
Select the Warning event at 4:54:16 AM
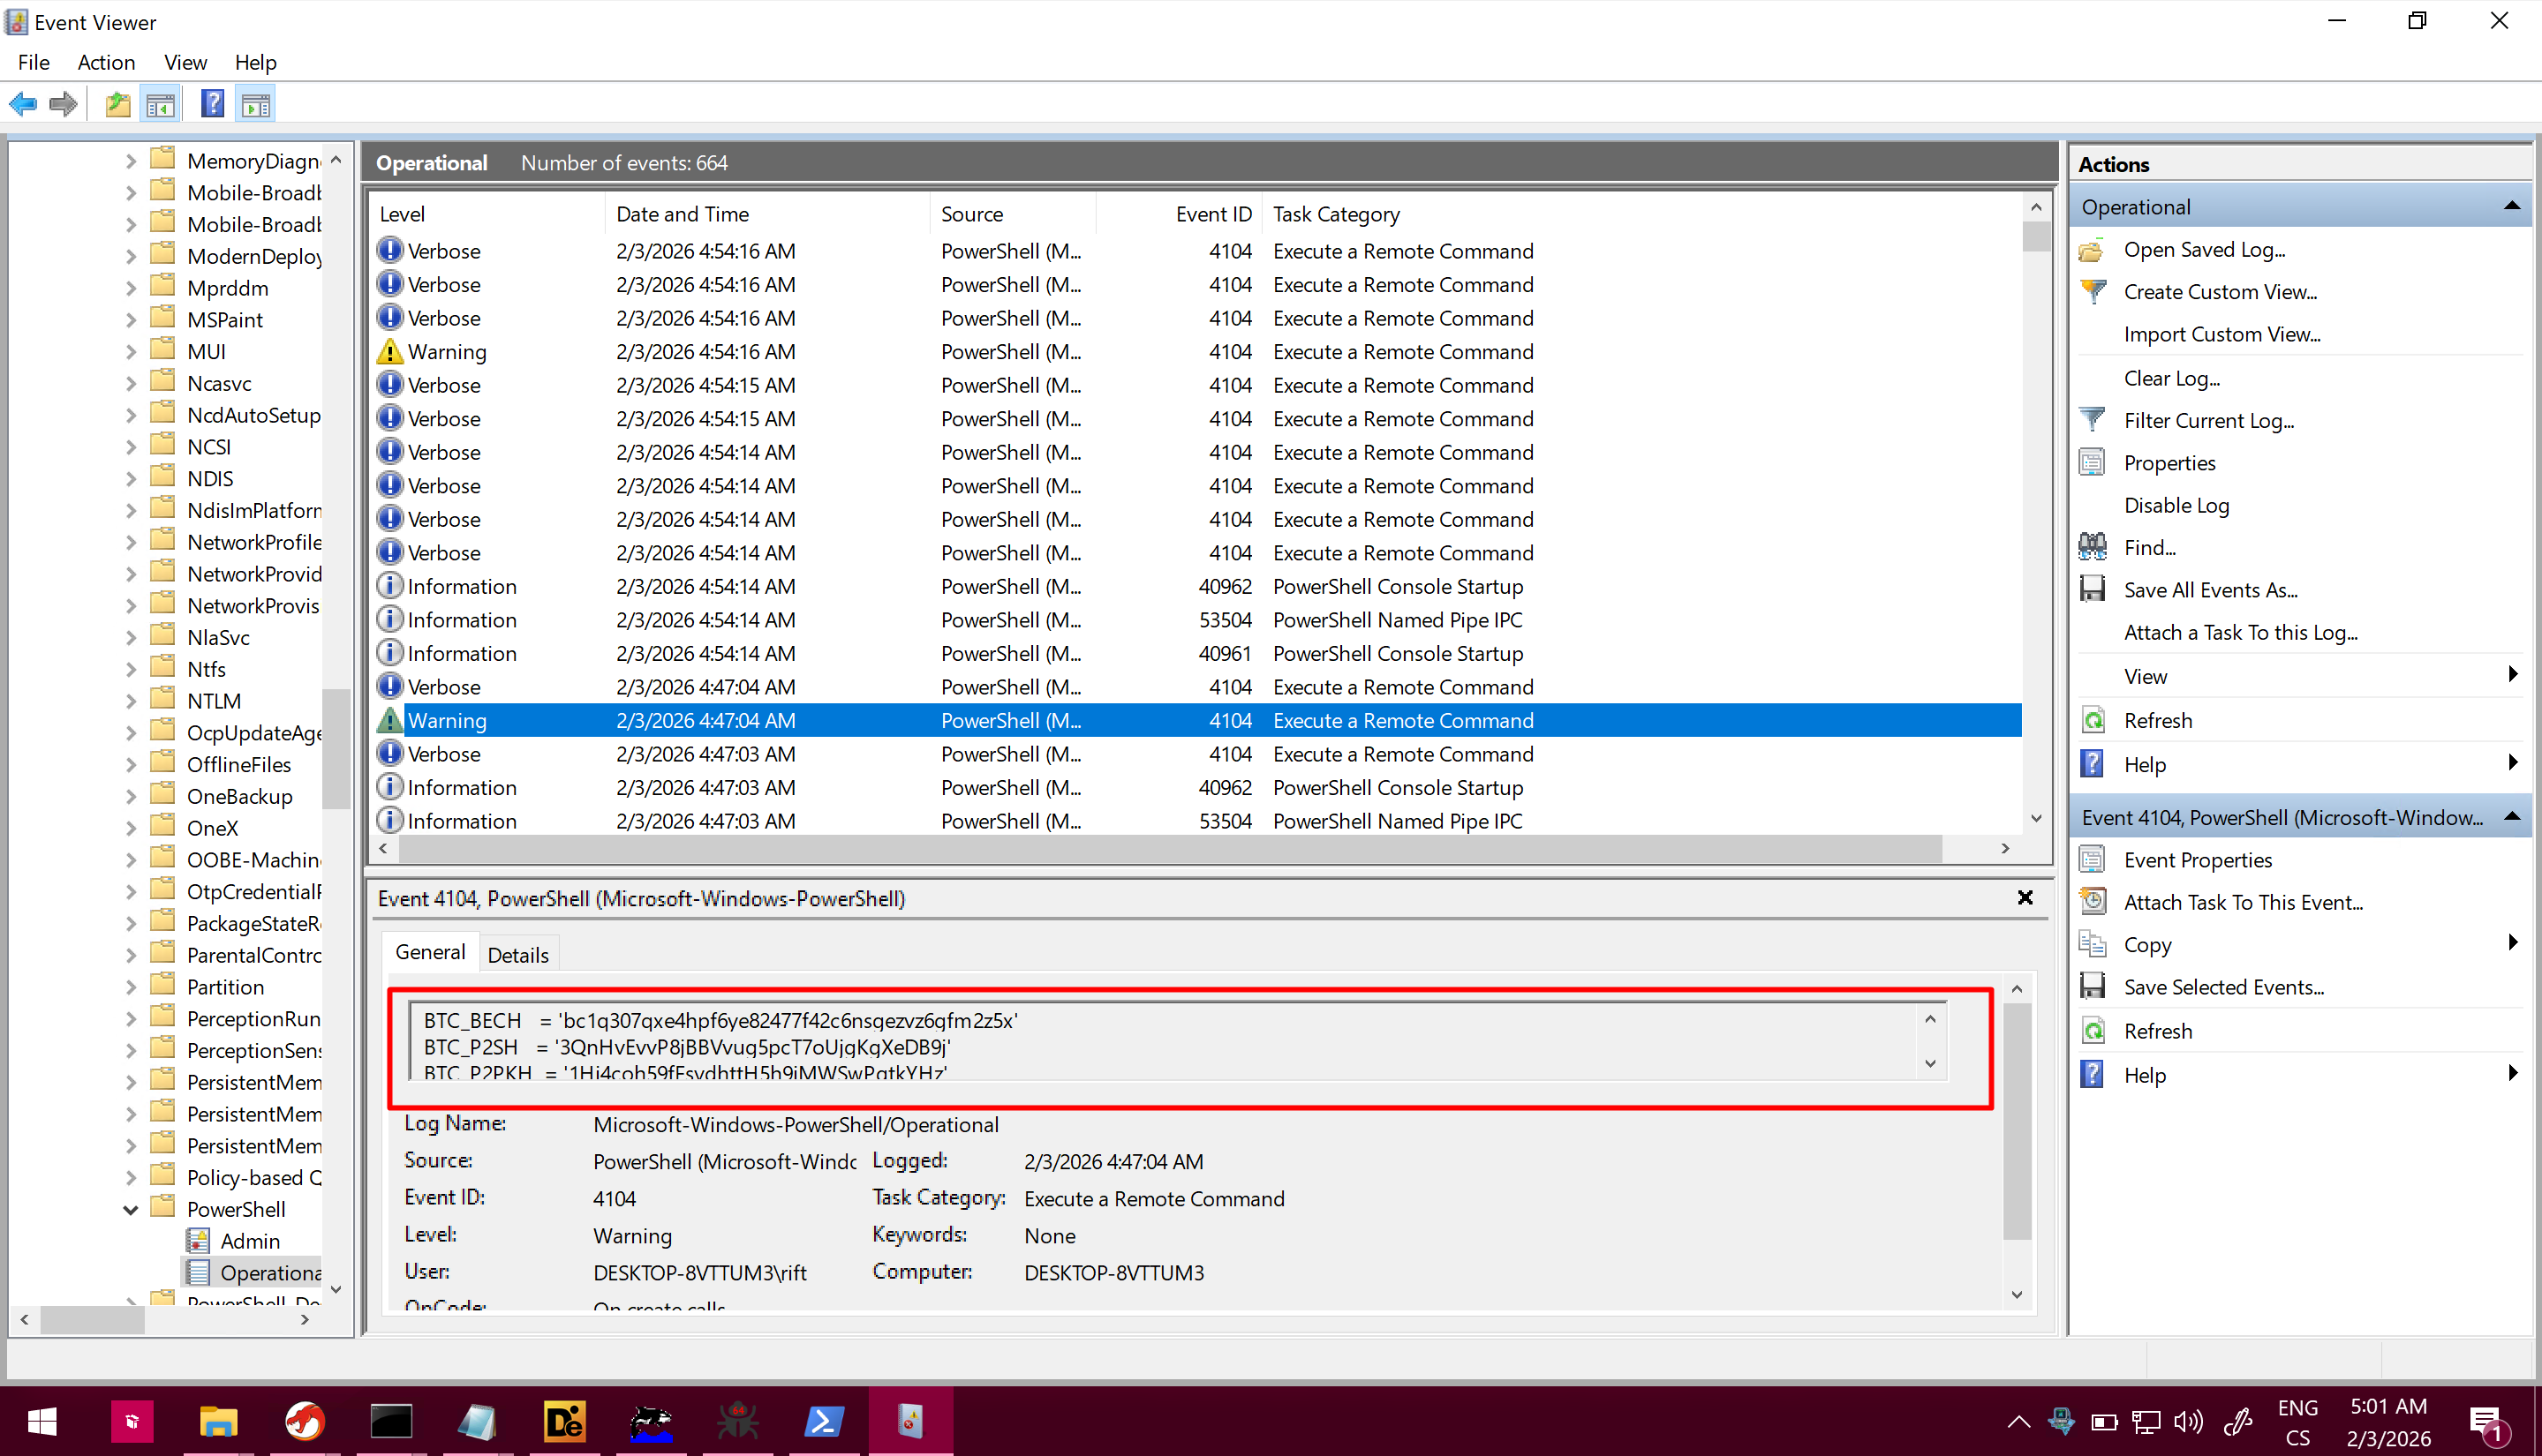click(x=1197, y=352)
